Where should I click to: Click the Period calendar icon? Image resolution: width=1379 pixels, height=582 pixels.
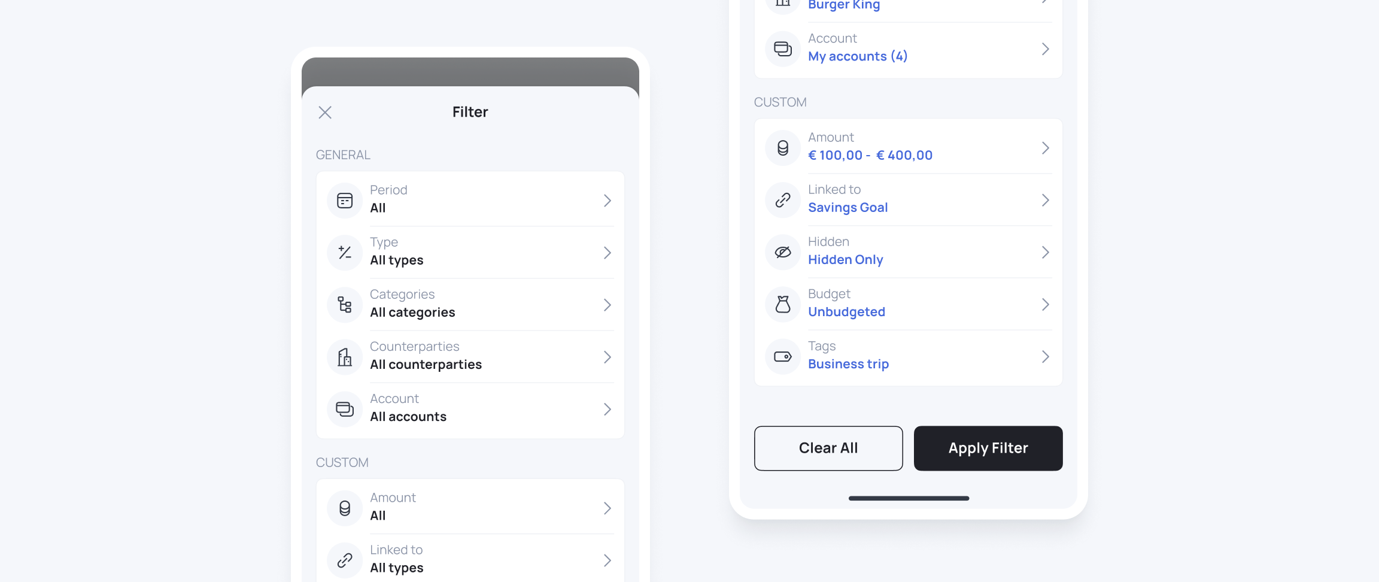(x=345, y=201)
